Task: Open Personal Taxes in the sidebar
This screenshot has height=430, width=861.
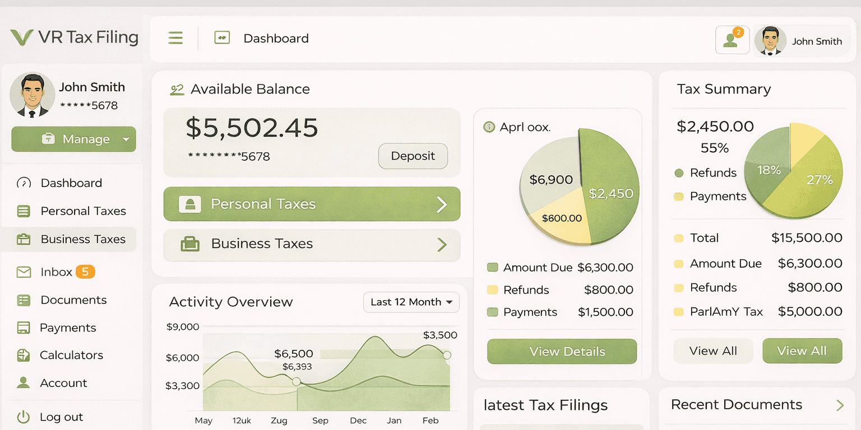Action: pyautogui.click(x=83, y=211)
